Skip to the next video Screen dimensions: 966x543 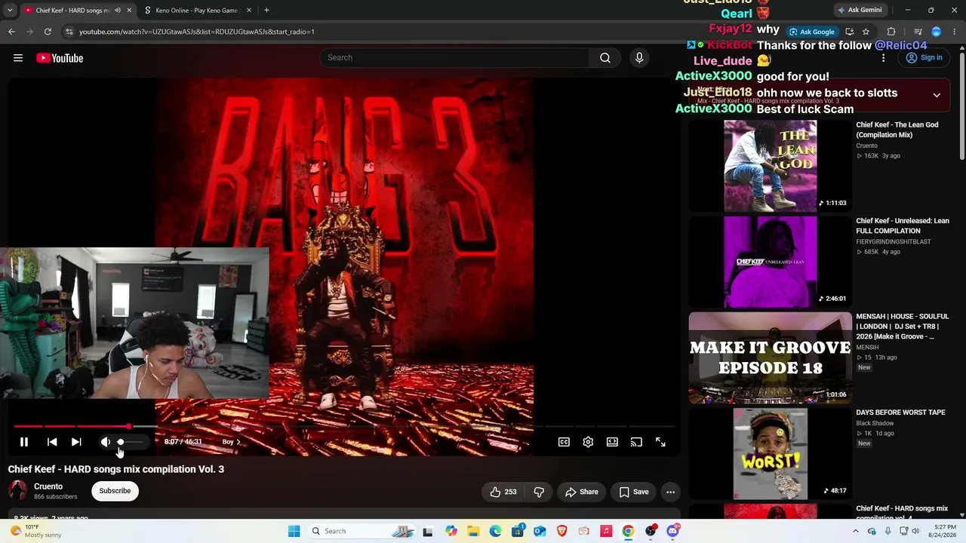tap(76, 442)
